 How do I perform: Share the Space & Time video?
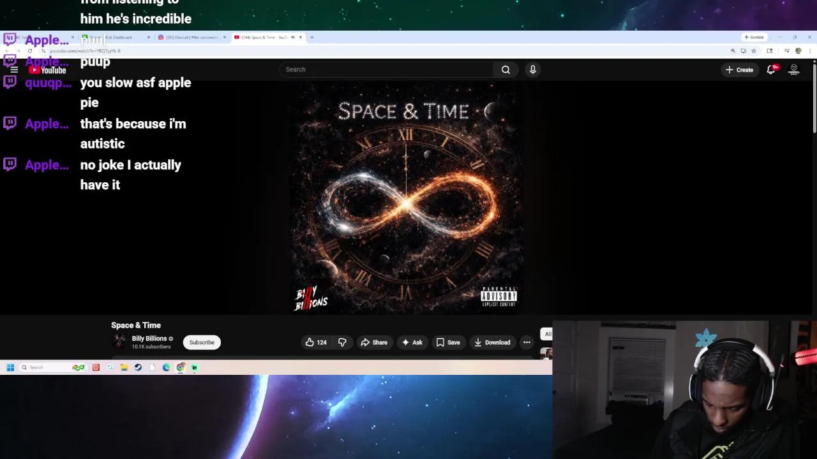tap(374, 342)
